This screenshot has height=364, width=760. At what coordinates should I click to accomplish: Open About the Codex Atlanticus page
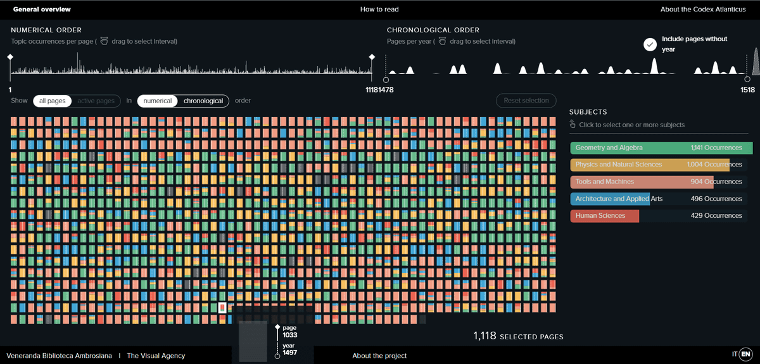click(703, 9)
